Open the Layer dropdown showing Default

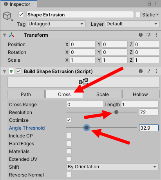tap(132, 24)
